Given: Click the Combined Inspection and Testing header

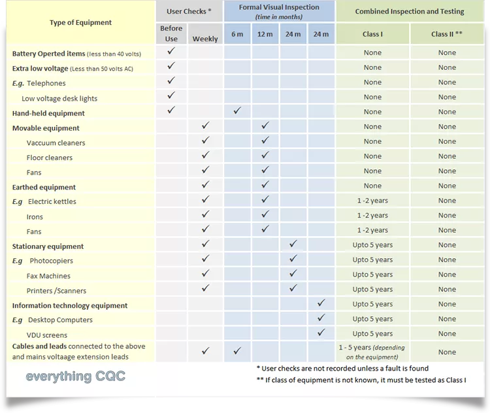Looking at the screenshot, I should pos(410,12).
